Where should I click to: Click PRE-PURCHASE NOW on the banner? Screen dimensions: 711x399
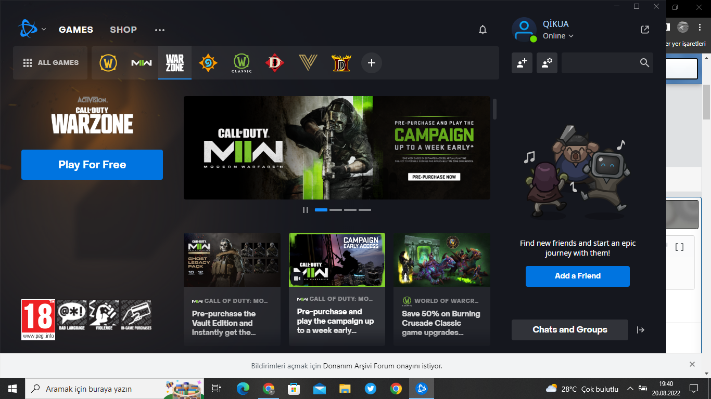tap(434, 177)
